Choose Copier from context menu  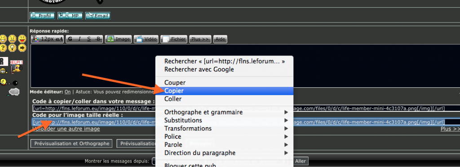point(225,91)
